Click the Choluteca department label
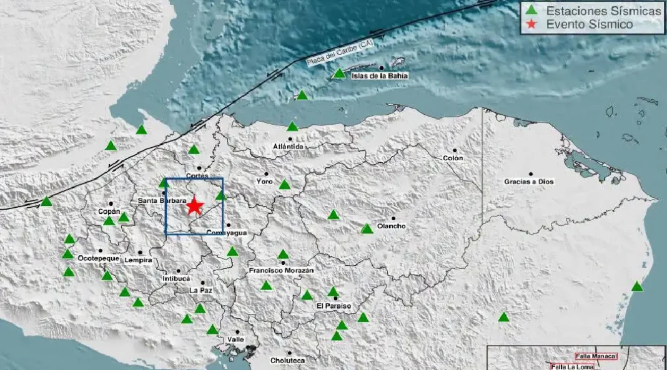Image resolution: width=667 pixels, height=370 pixels. (x=287, y=361)
